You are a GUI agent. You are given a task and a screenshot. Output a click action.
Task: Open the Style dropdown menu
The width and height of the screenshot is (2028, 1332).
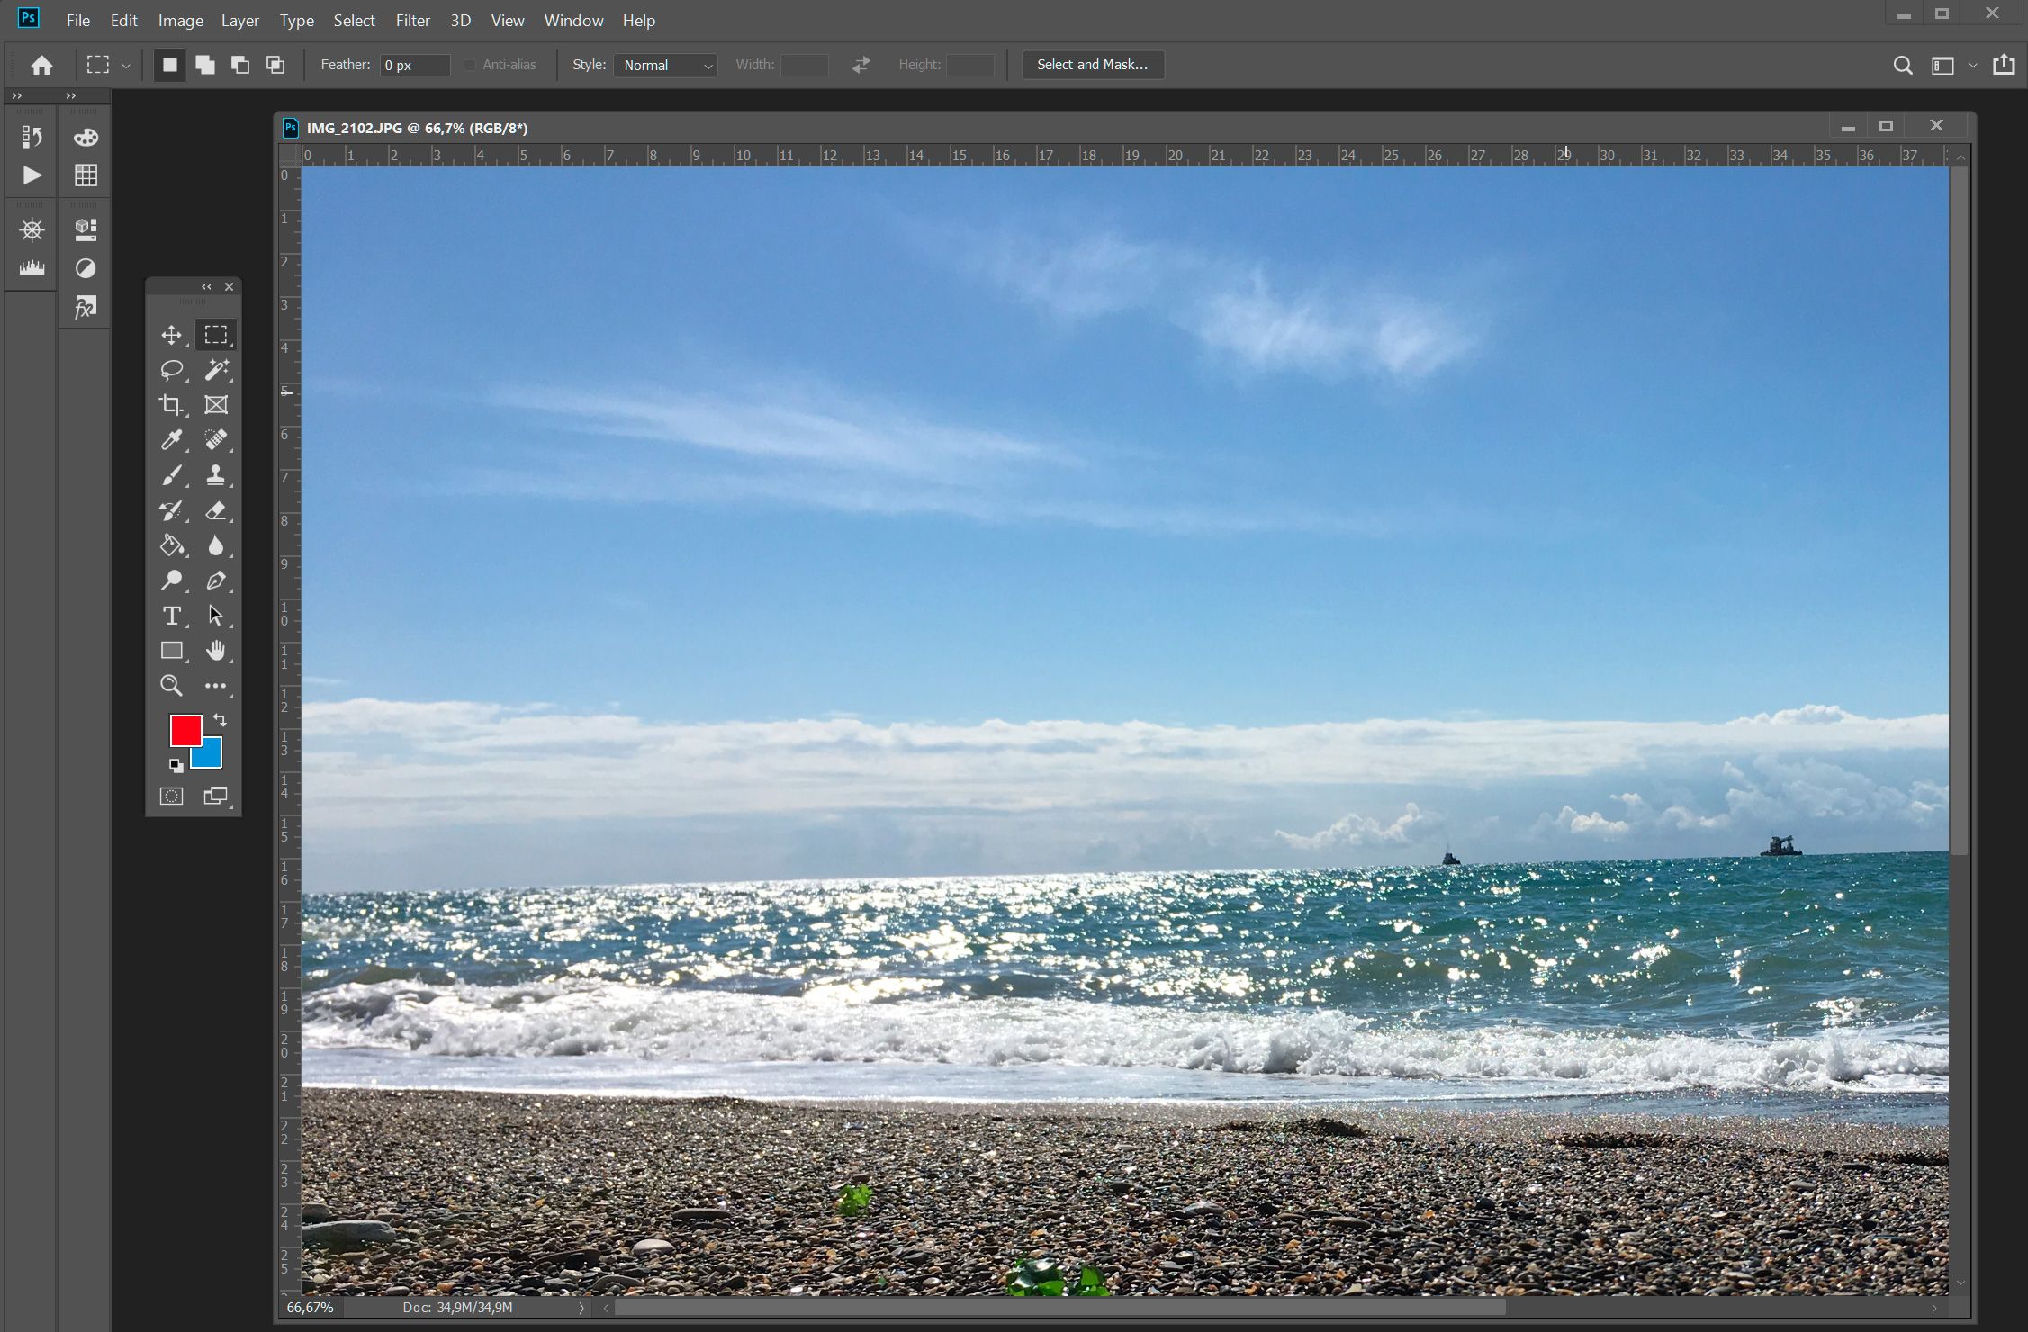(x=664, y=64)
